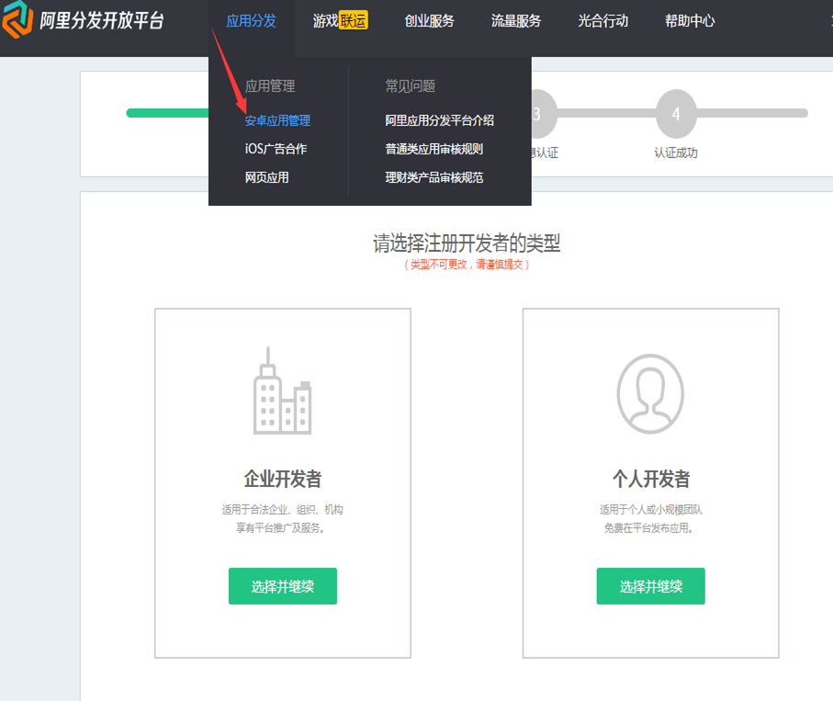Click the green progress bar segment
Screen dimensions: 833x701
click(x=167, y=113)
